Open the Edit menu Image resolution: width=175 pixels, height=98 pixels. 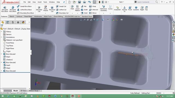point(29,2)
